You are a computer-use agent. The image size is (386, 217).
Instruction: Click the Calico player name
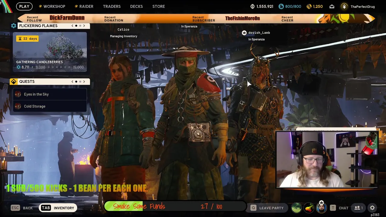(x=123, y=30)
